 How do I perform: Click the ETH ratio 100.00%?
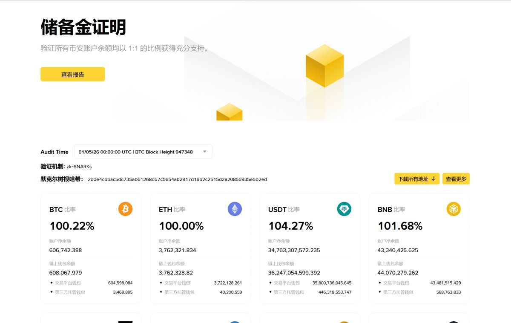pos(181,226)
